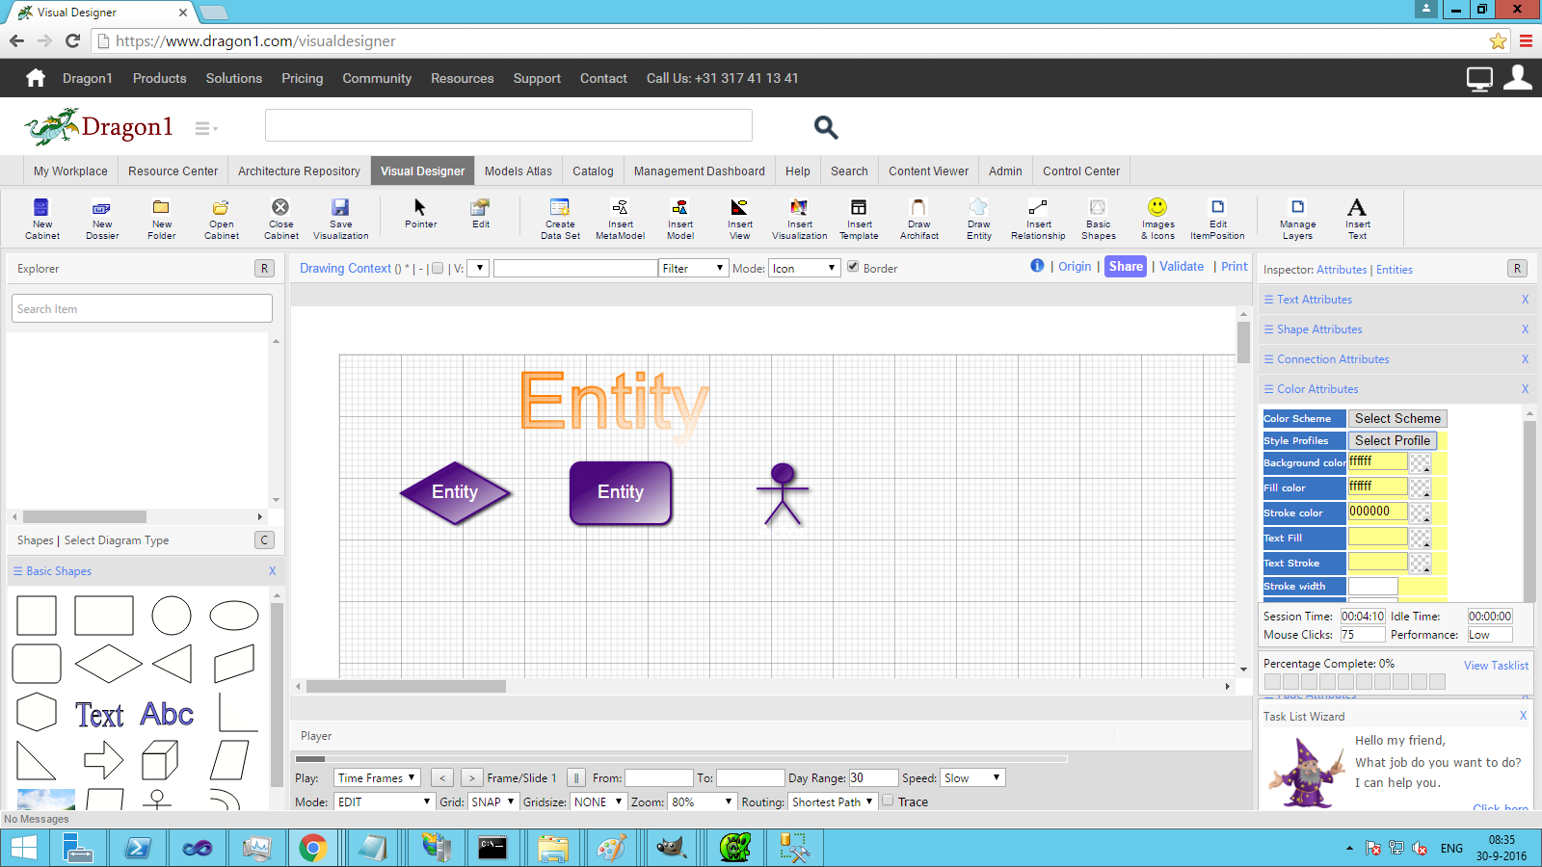This screenshot has height=867, width=1542.
Task: Open the Filter dropdown
Action: pyautogui.click(x=693, y=268)
